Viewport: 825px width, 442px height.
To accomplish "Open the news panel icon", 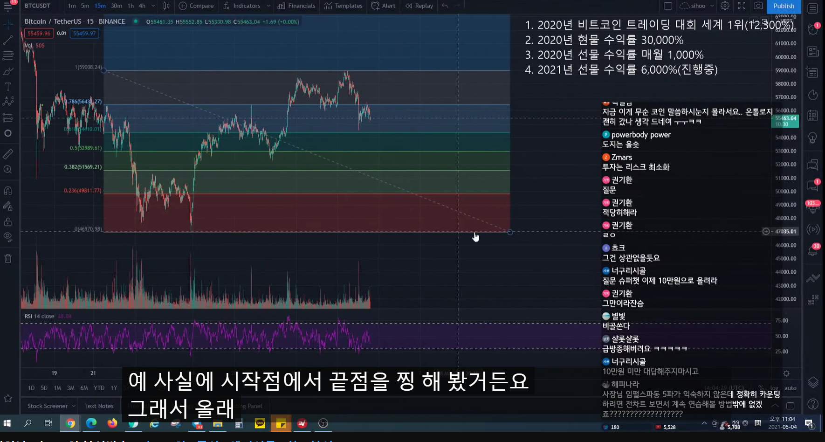I will pyautogui.click(x=813, y=51).
